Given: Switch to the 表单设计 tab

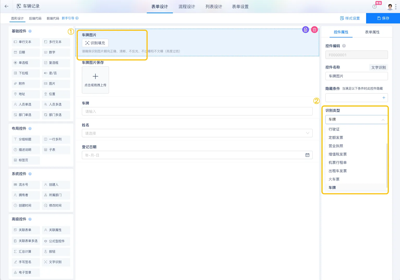Looking at the screenshot, I should point(160,7).
